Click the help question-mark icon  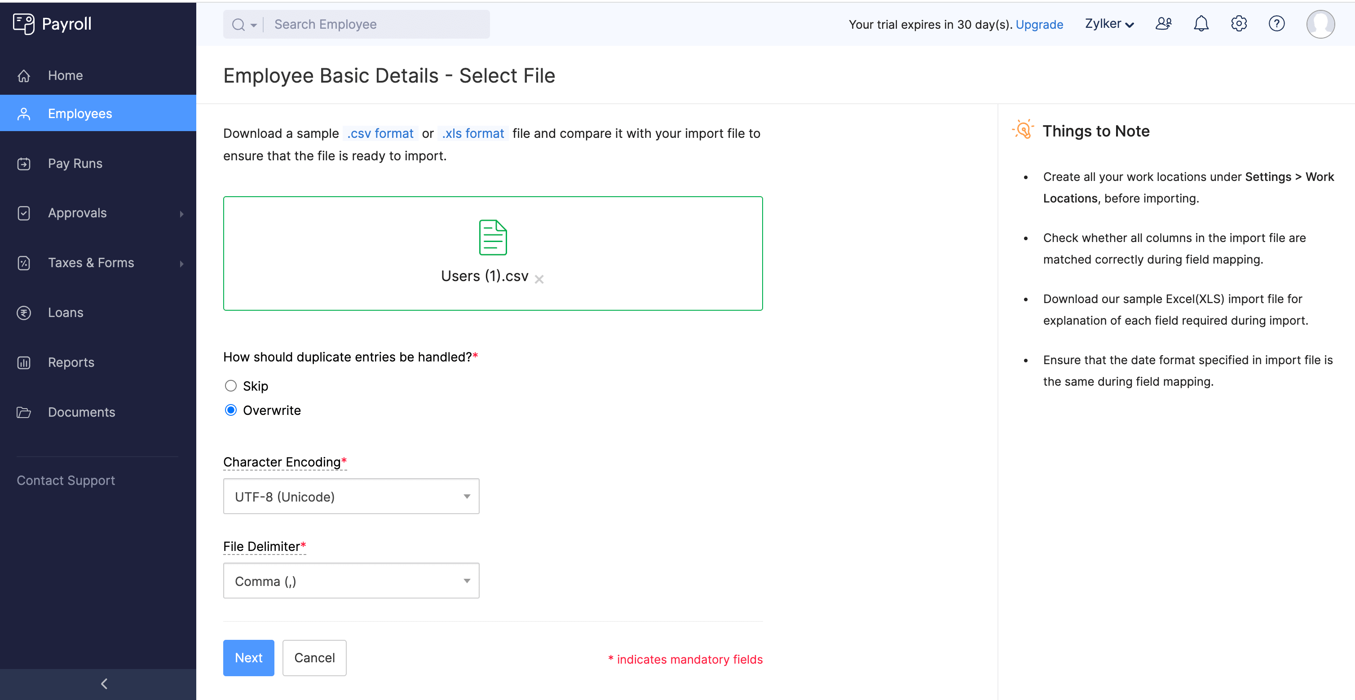1276,24
